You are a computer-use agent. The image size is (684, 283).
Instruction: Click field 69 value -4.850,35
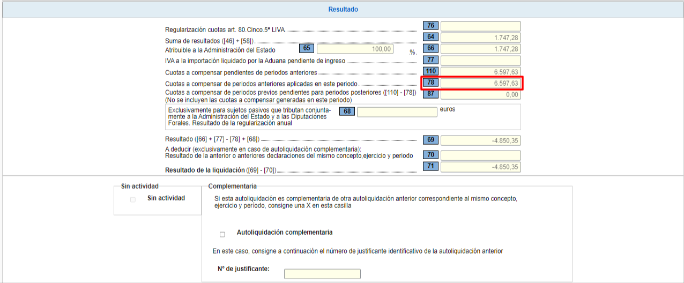point(481,140)
